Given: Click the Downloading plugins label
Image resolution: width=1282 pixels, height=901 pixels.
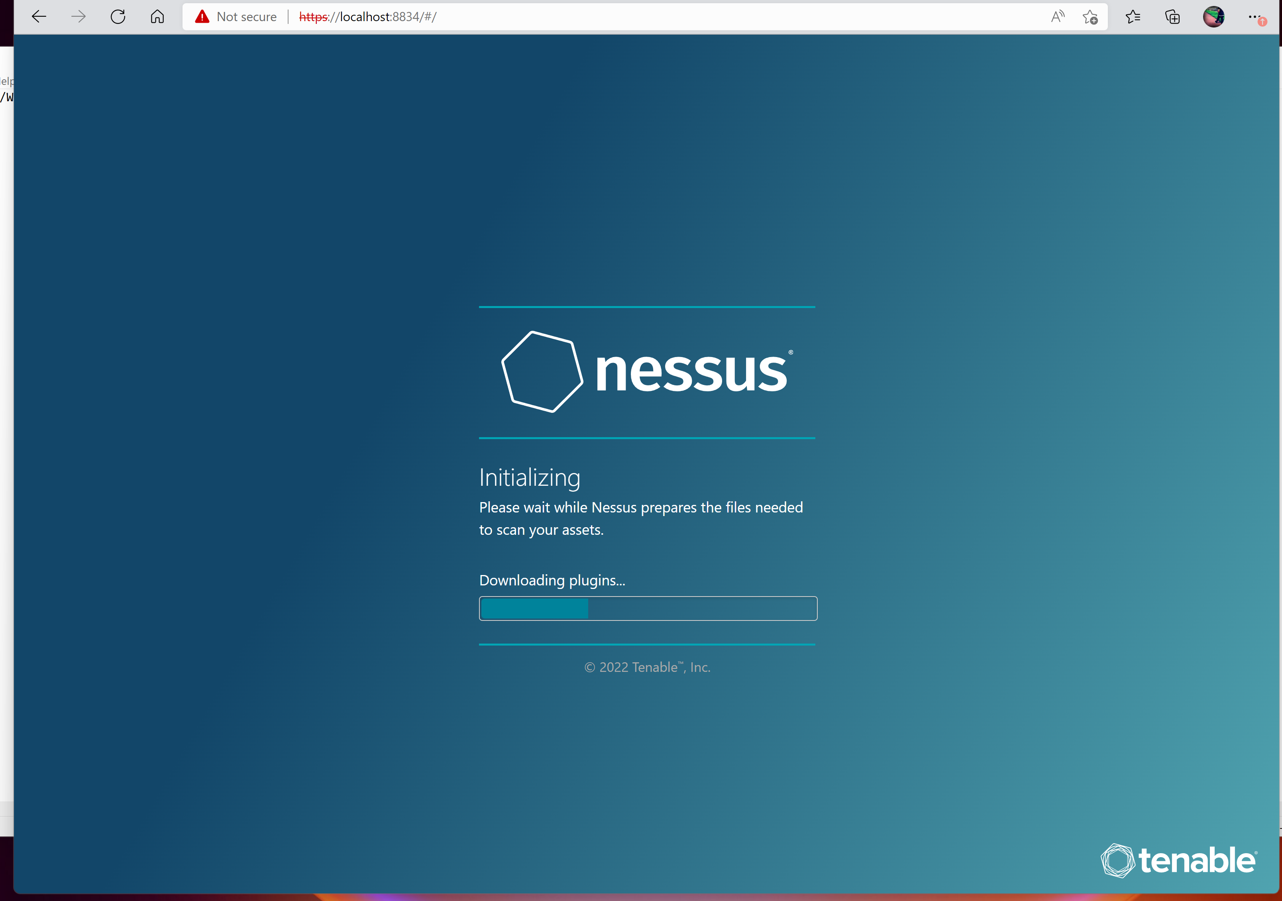Looking at the screenshot, I should click(552, 580).
